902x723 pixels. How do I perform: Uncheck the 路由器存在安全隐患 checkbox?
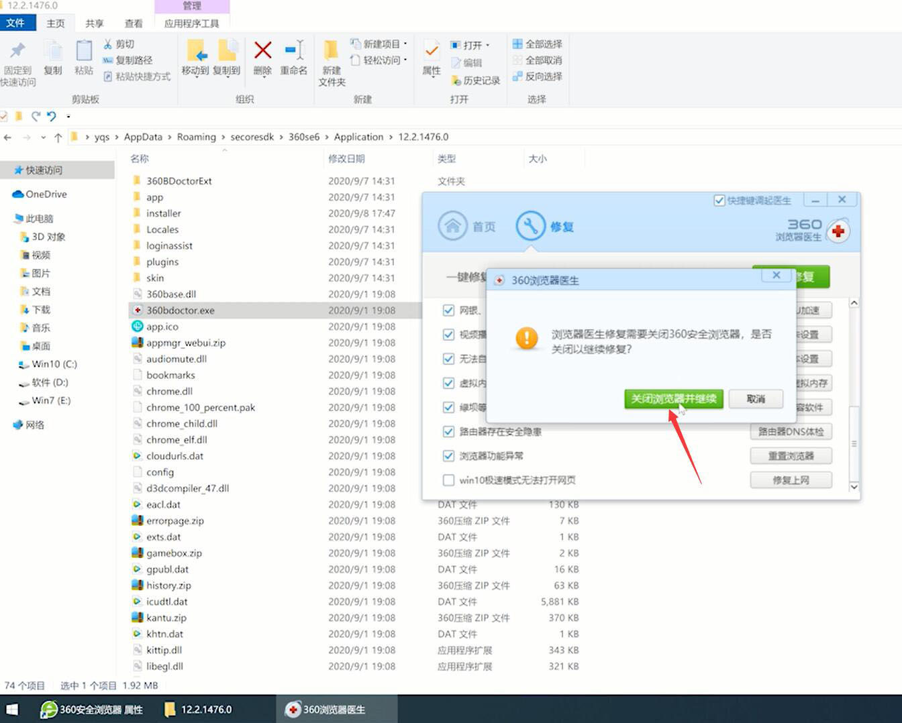448,432
